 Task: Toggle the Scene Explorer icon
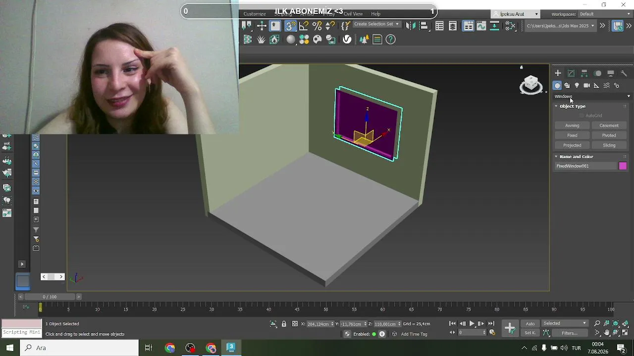pyautogui.click(x=439, y=26)
